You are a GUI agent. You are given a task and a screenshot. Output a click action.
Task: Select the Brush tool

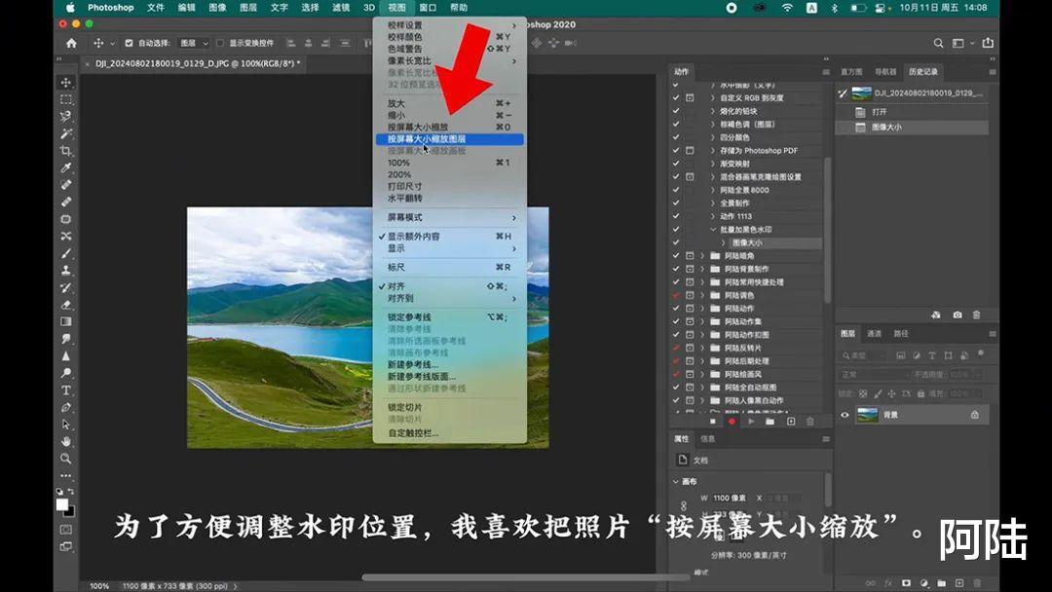pyautogui.click(x=66, y=253)
